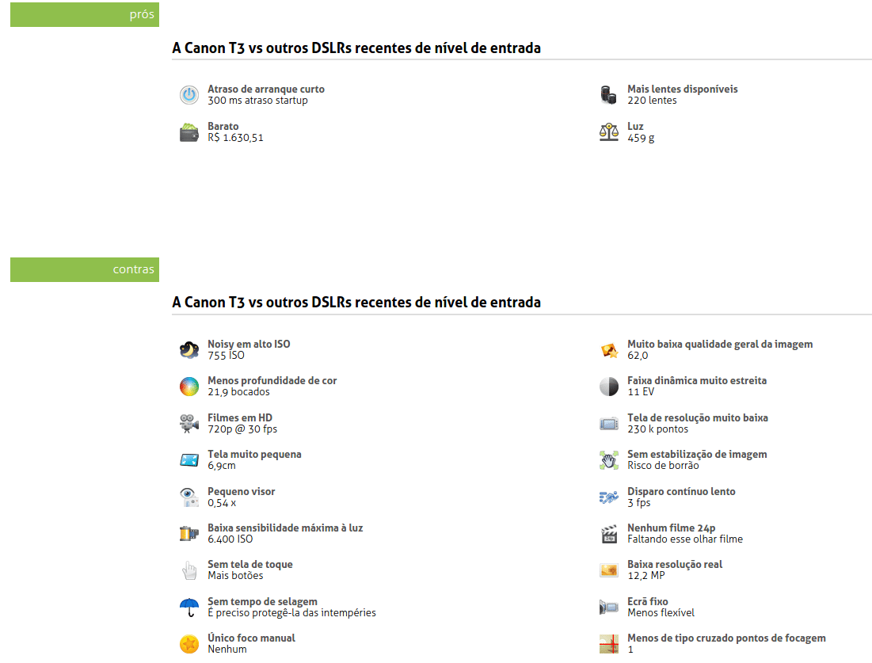The image size is (872, 663).
Task: Open the Barato price link
Action: pos(223,126)
